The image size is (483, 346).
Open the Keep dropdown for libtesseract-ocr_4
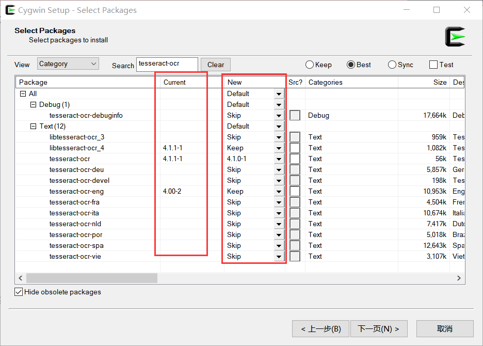tap(279, 148)
